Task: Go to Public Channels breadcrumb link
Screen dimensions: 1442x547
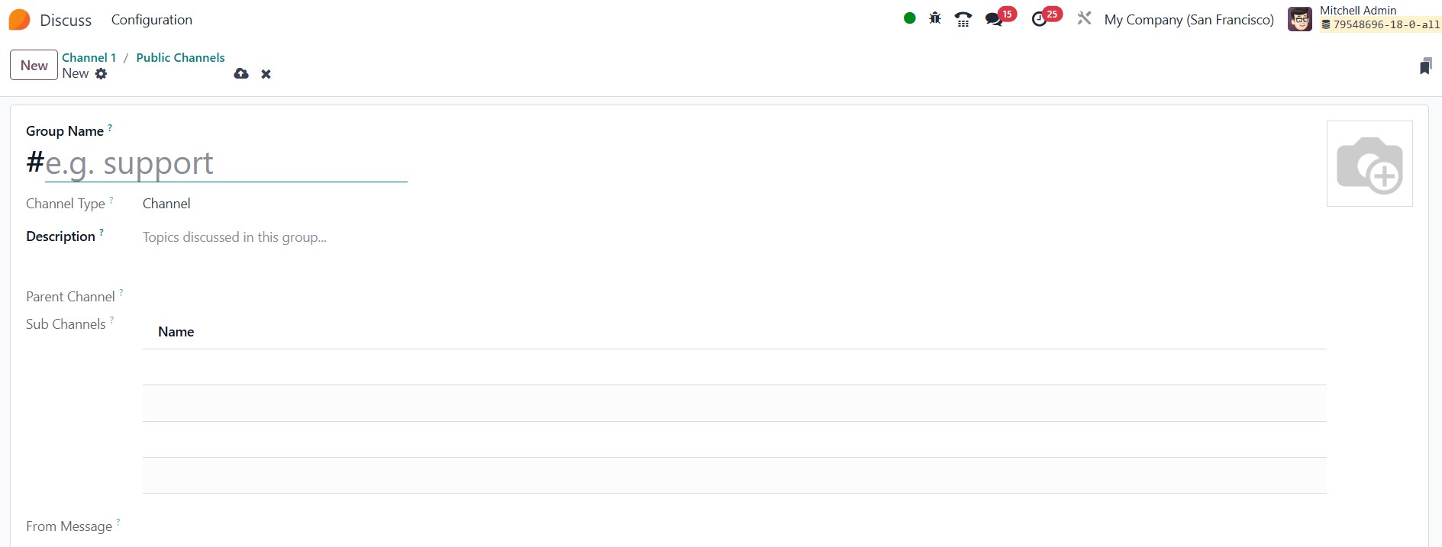Action: click(180, 57)
